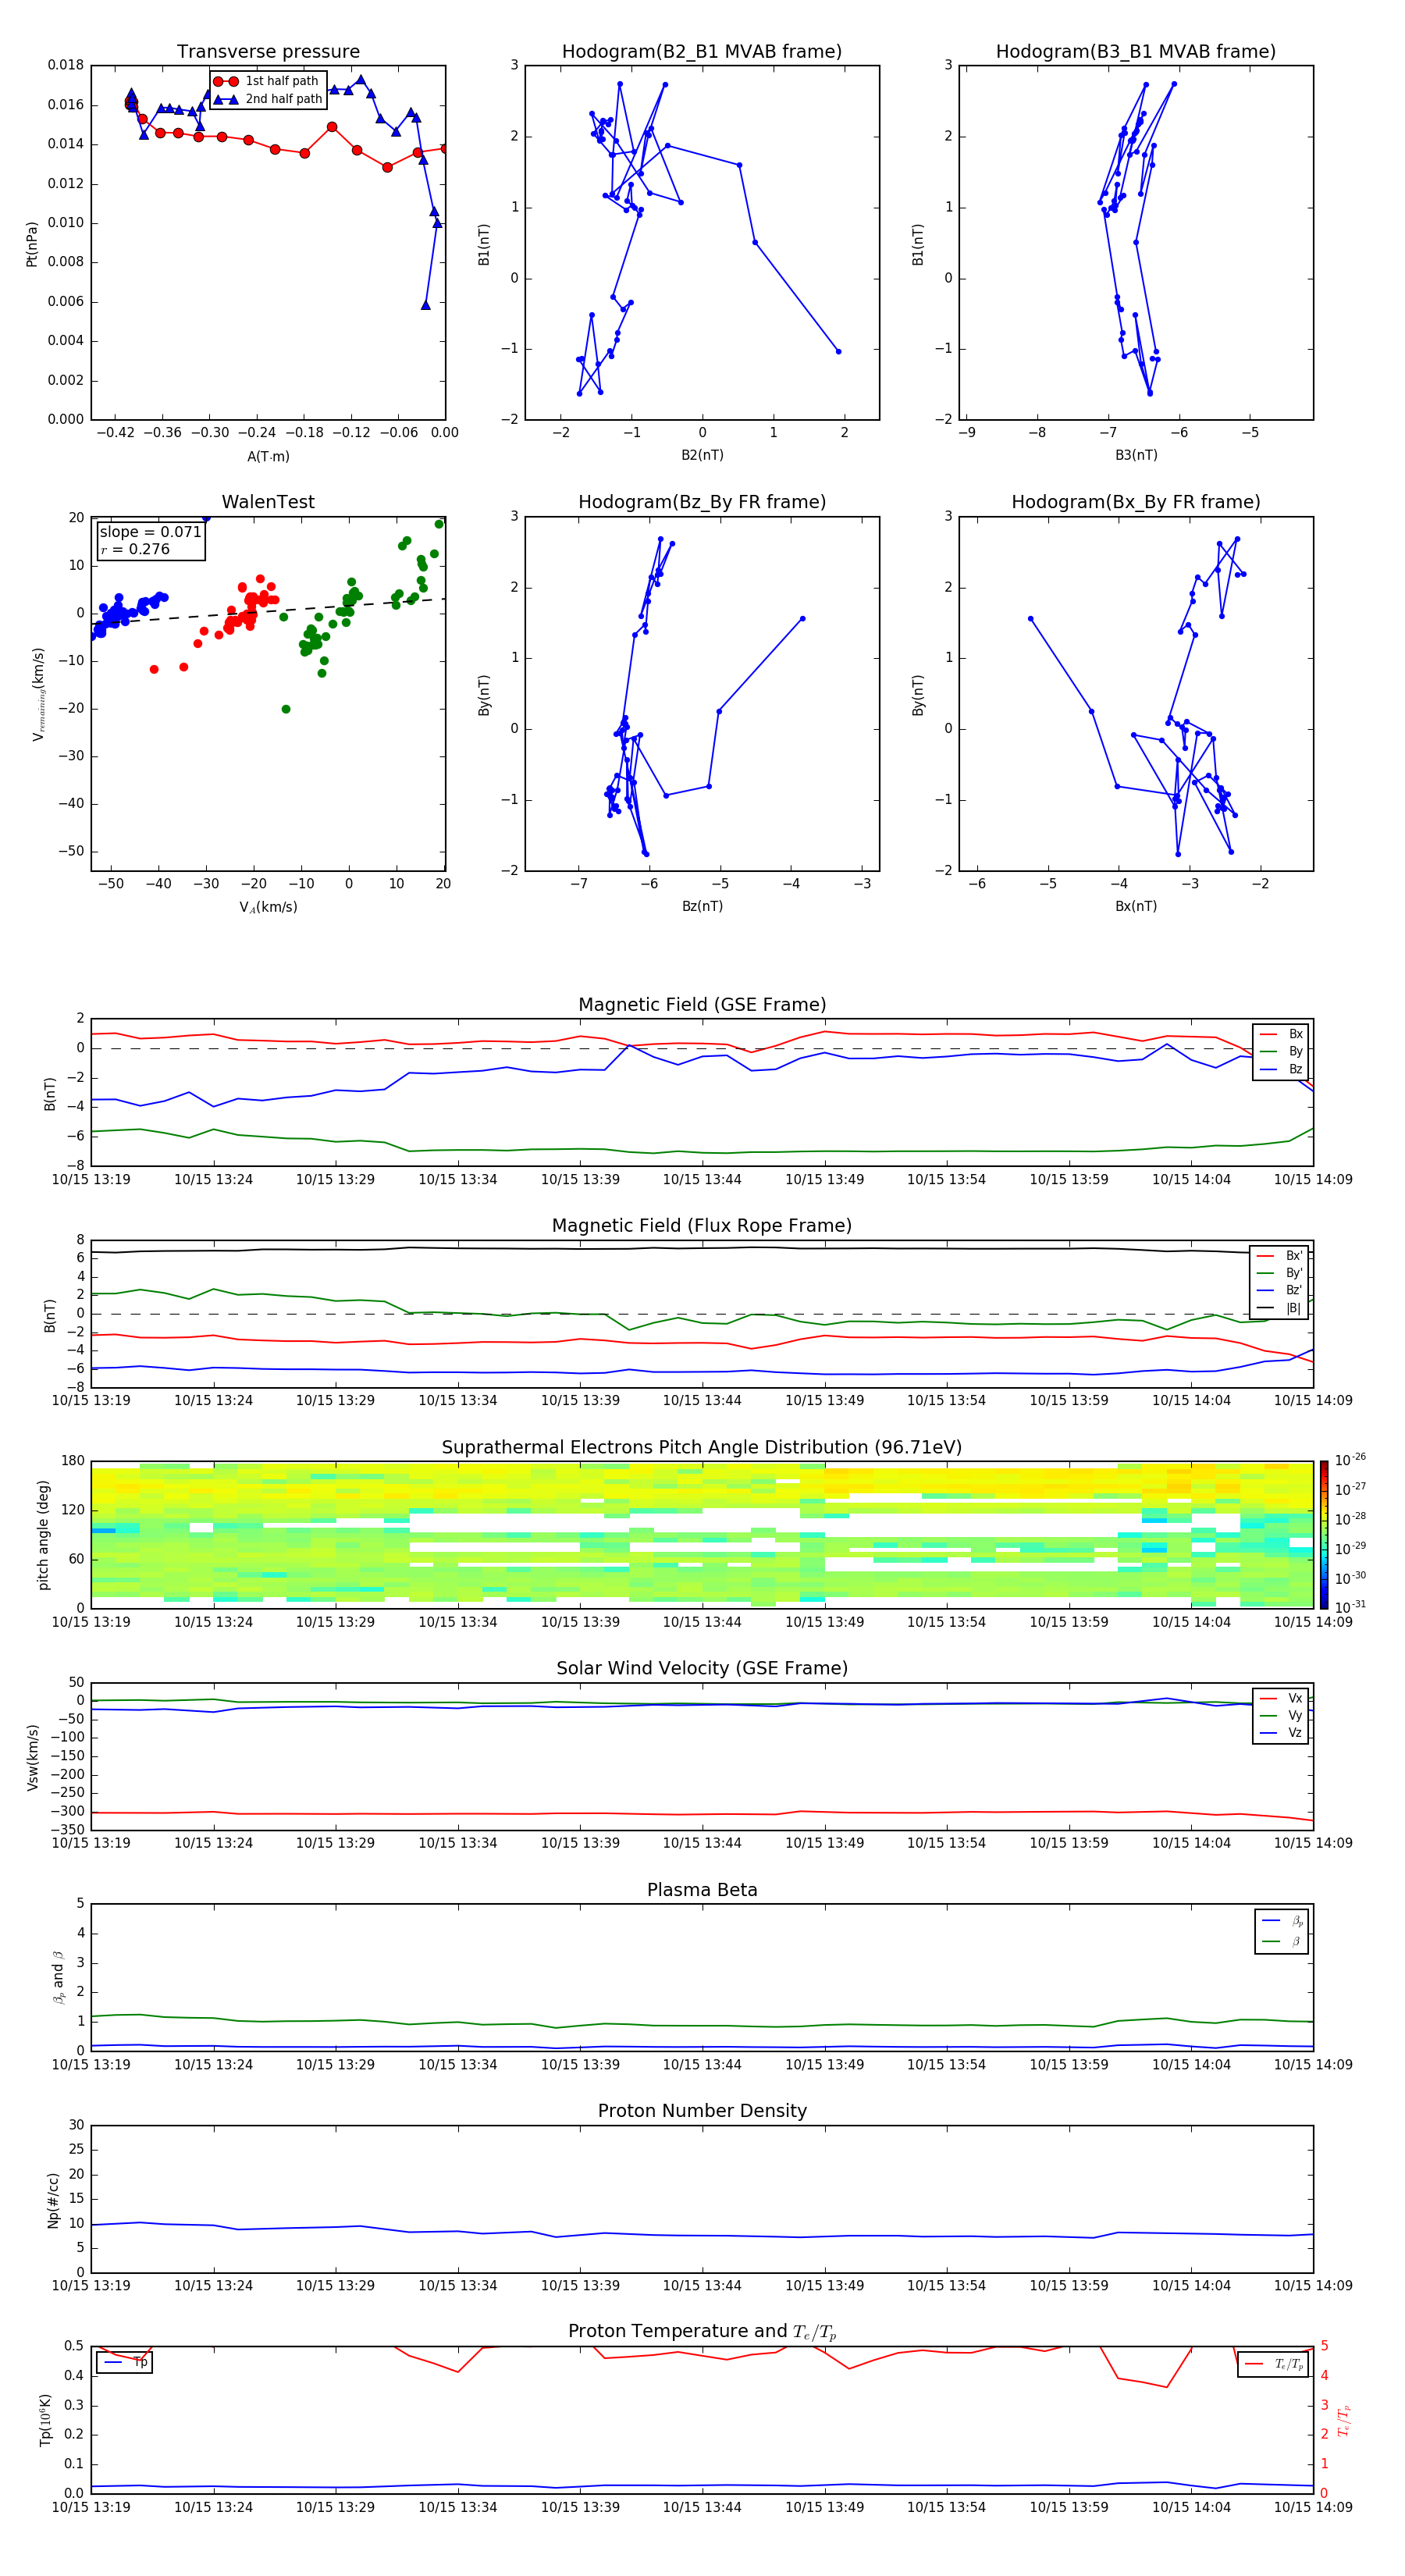This screenshot has width=1405, height=2576.
Task: Click the "Hodogram(Bz_By FR frame)" title
Action: pos(702,502)
